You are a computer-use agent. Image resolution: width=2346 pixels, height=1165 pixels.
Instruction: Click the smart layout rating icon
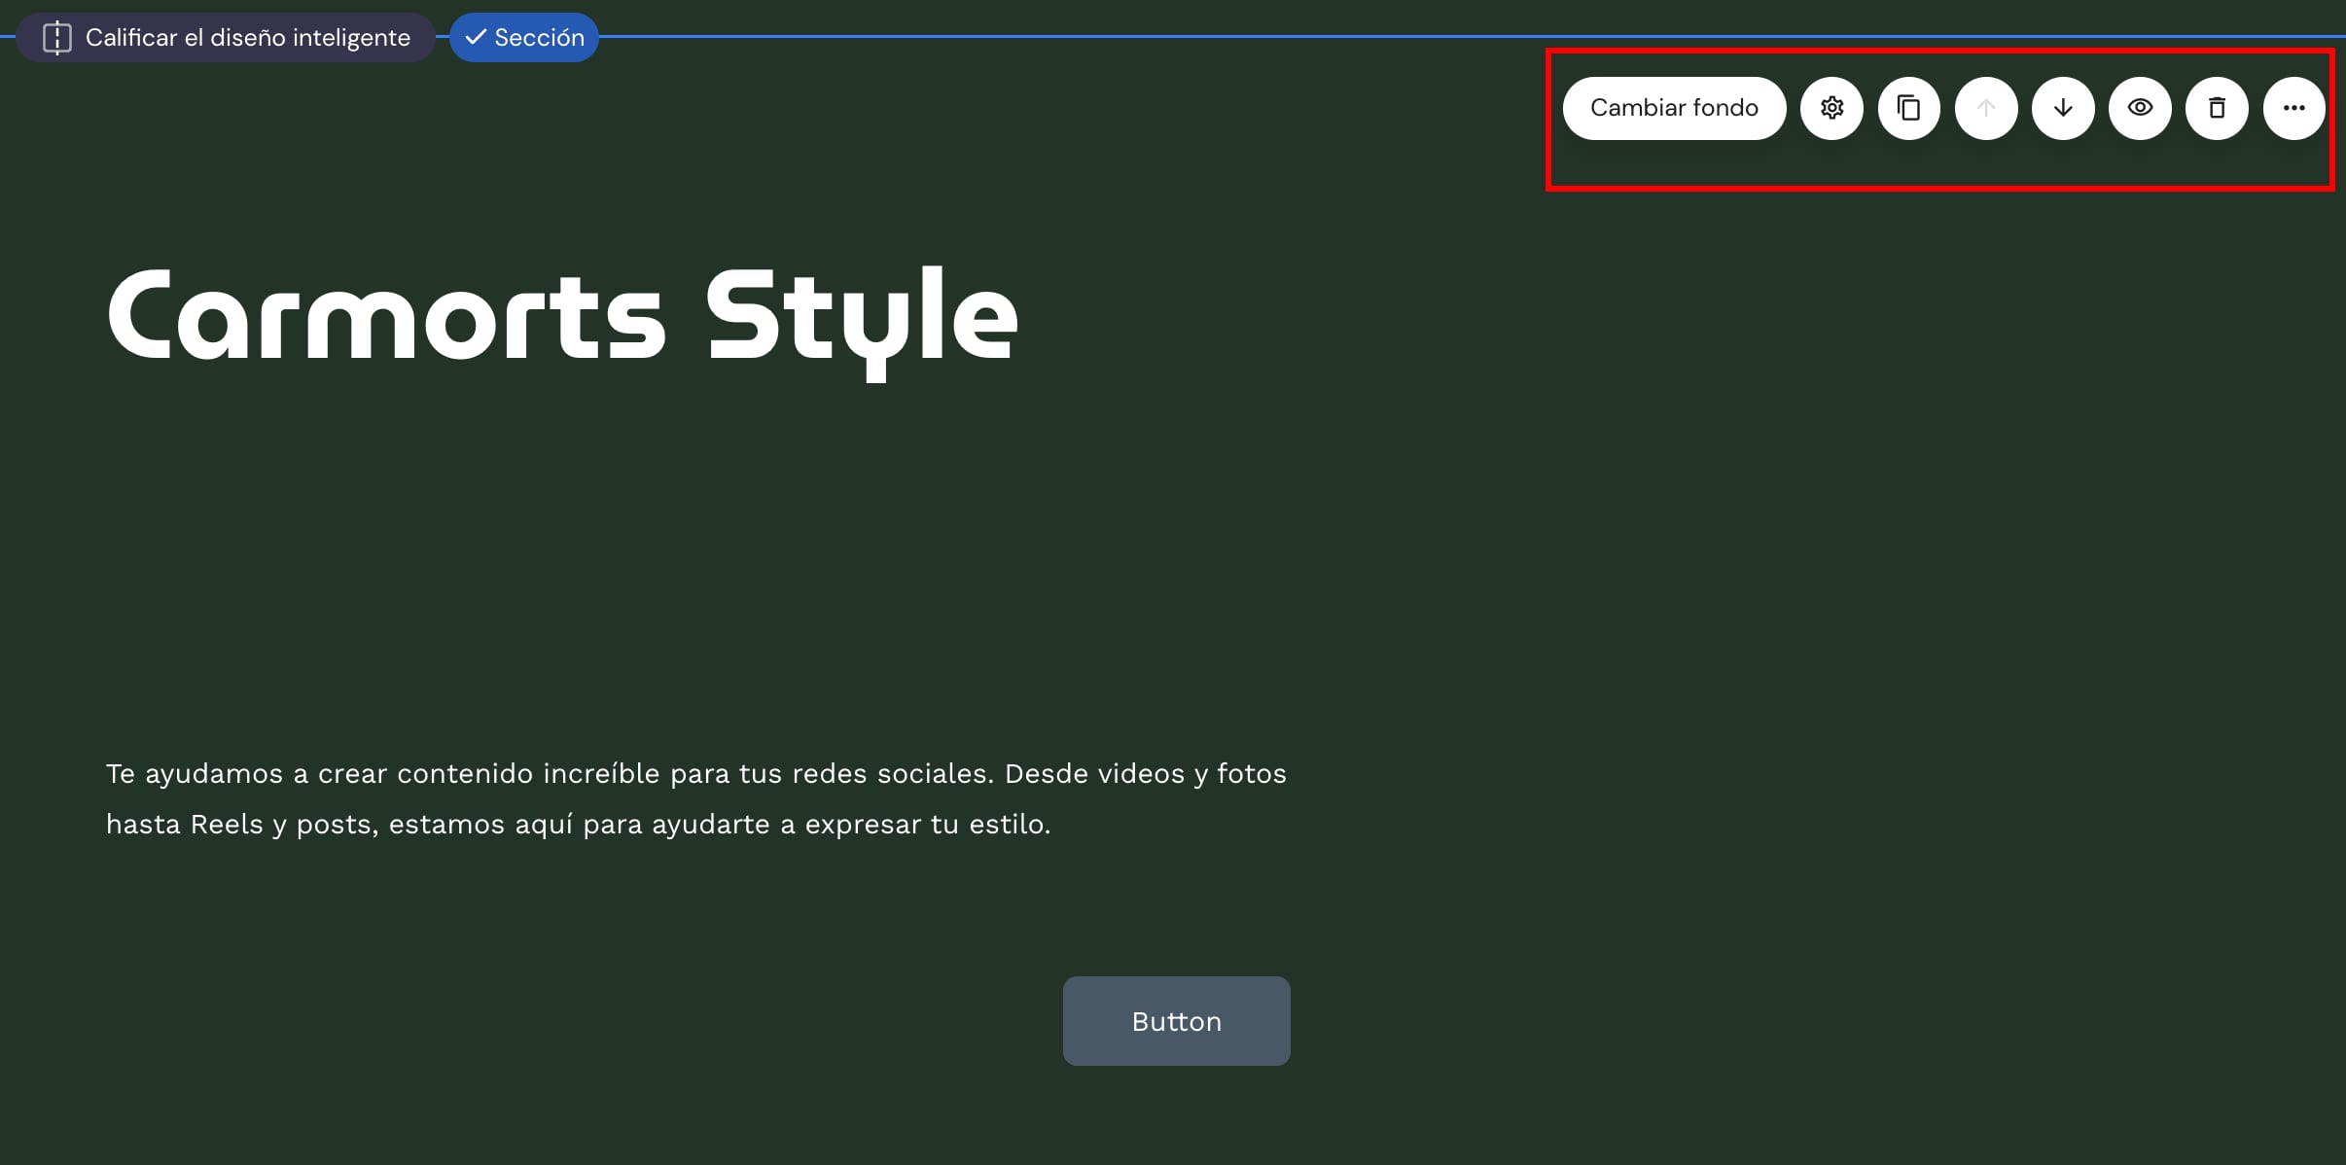[x=57, y=38]
